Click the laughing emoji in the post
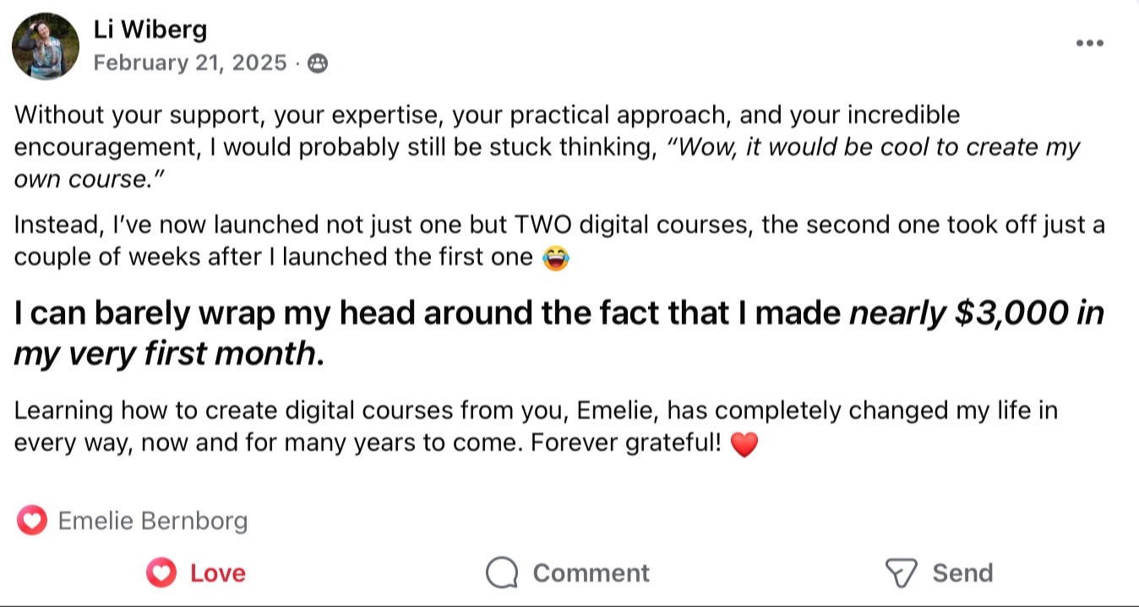Image resolution: width=1139 pixels, height=607 pixels. pyautogui.click(x=555, y=257)
